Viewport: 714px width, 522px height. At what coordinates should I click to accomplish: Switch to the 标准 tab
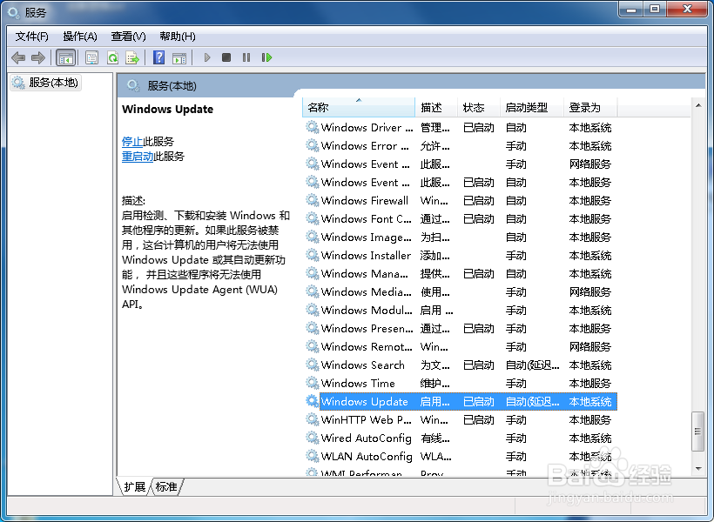[165, 487]
